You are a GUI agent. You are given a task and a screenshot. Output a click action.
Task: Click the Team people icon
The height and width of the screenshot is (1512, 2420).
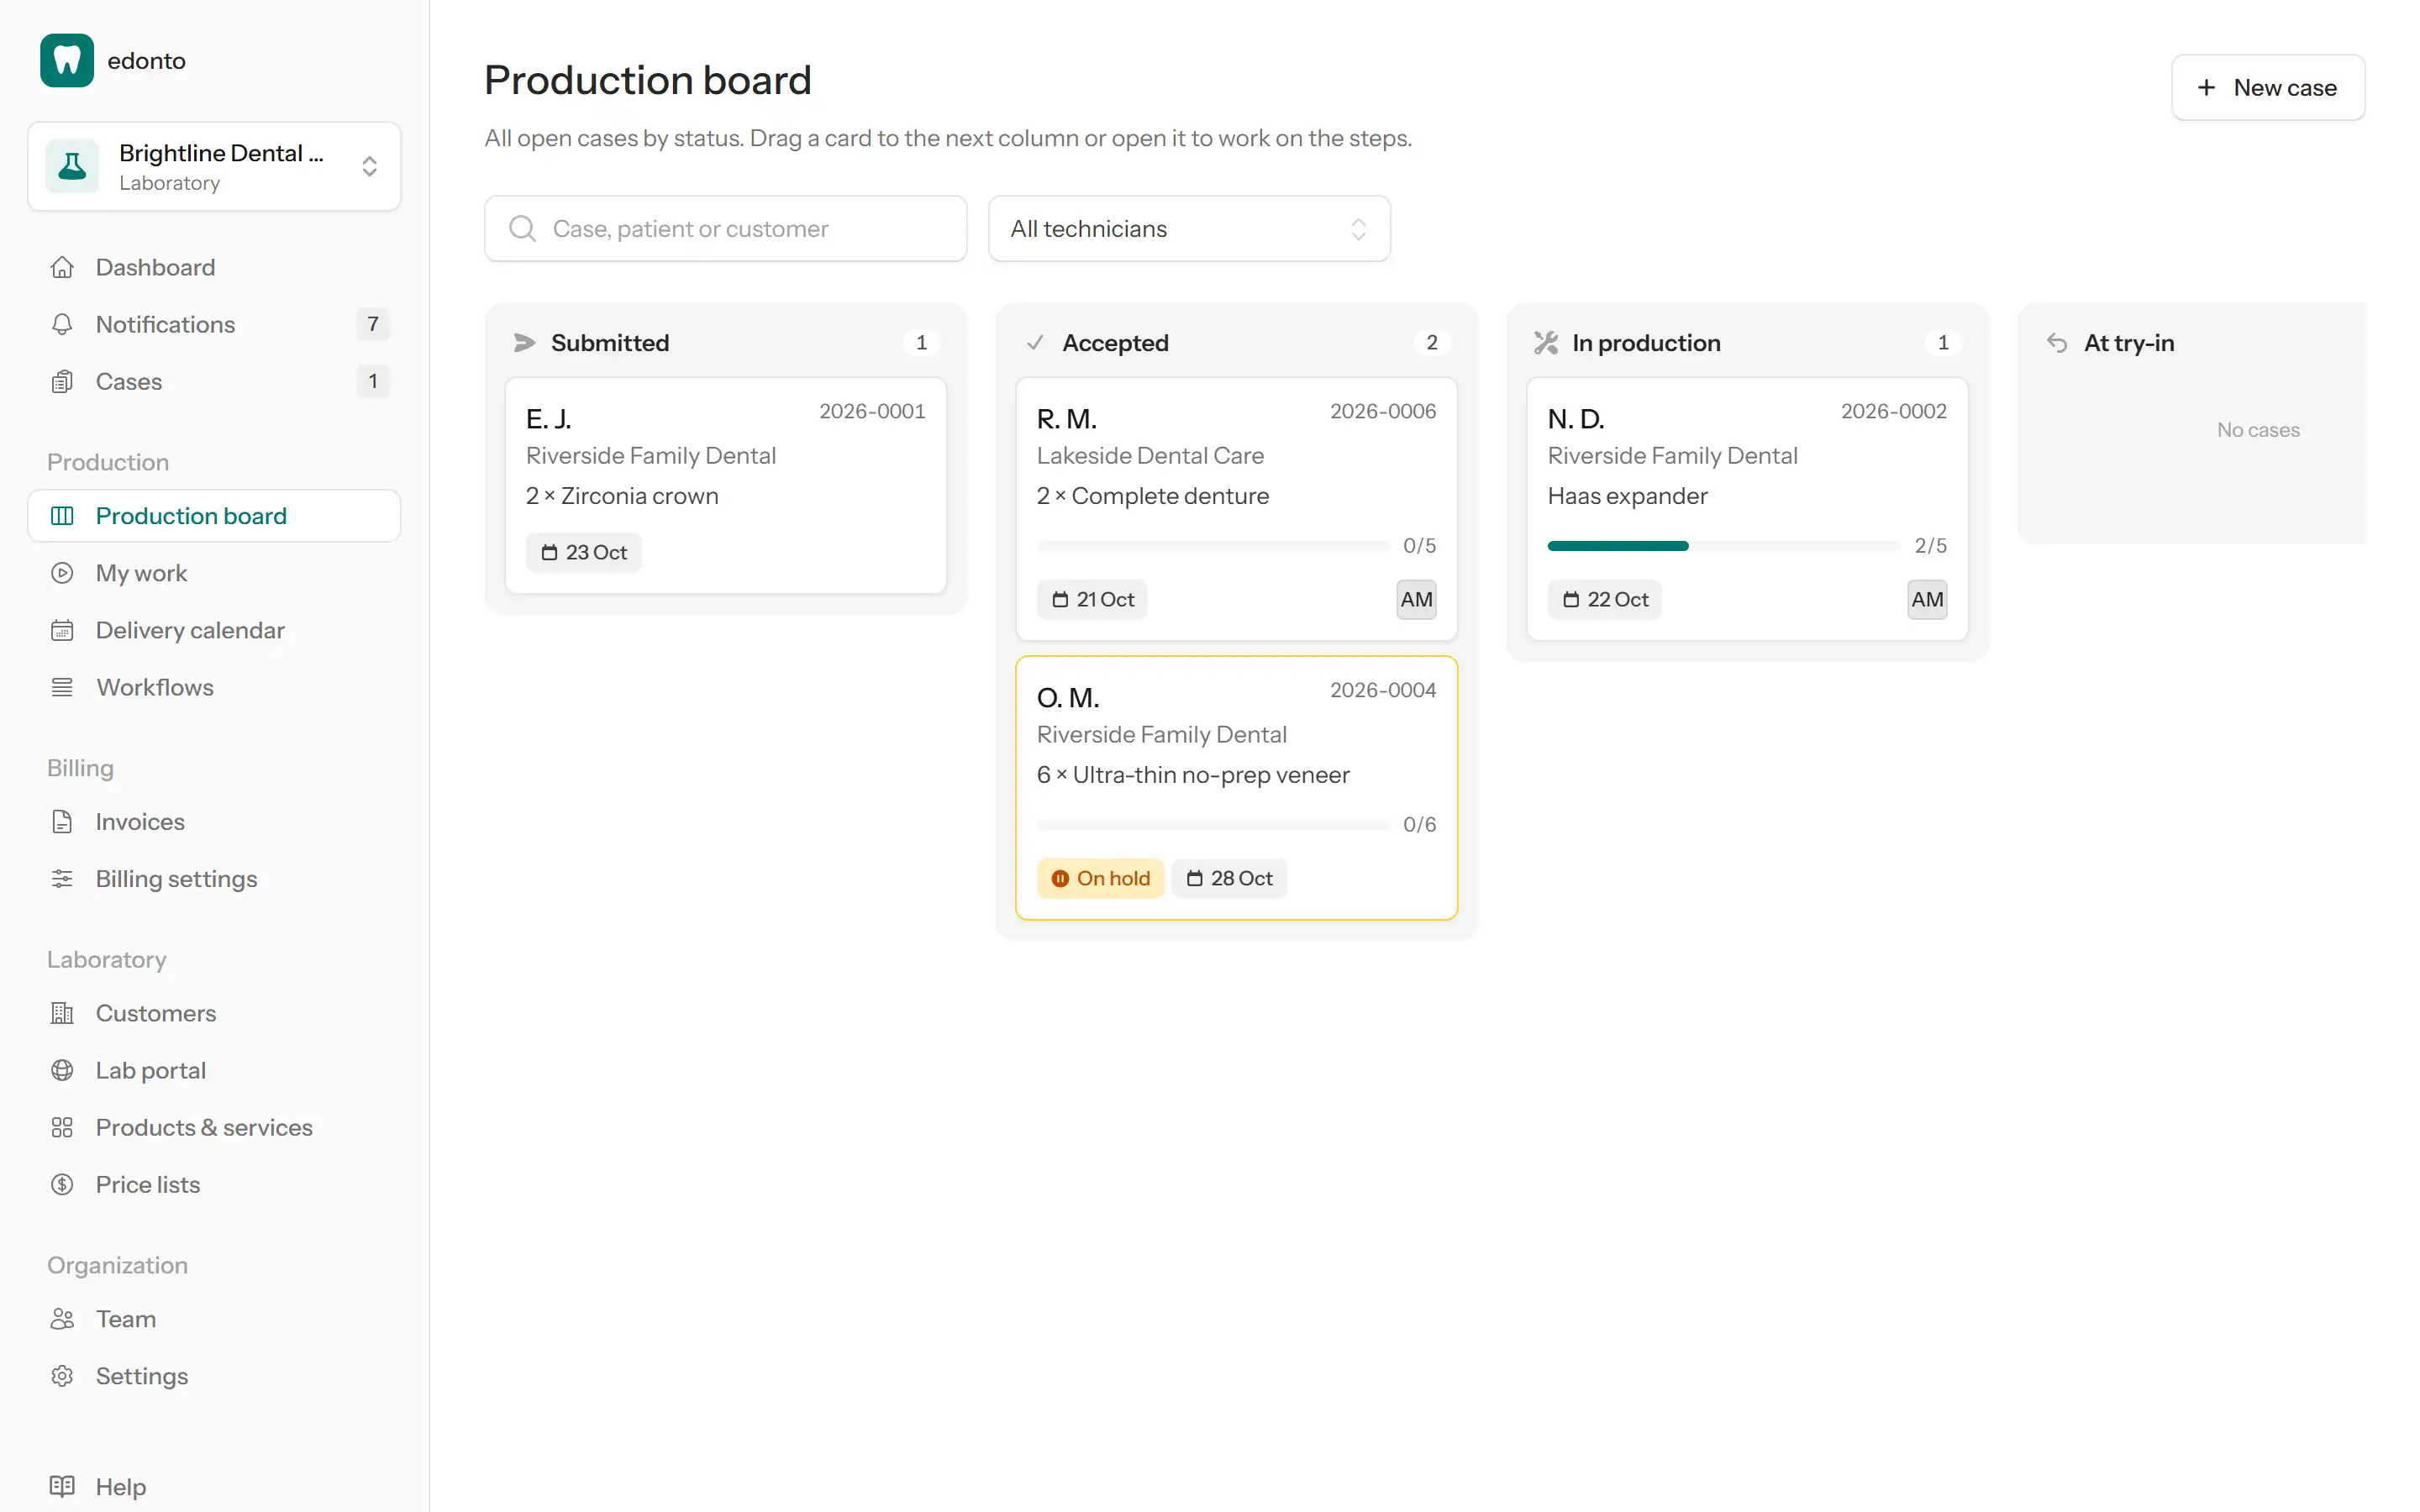point(62,1319)
